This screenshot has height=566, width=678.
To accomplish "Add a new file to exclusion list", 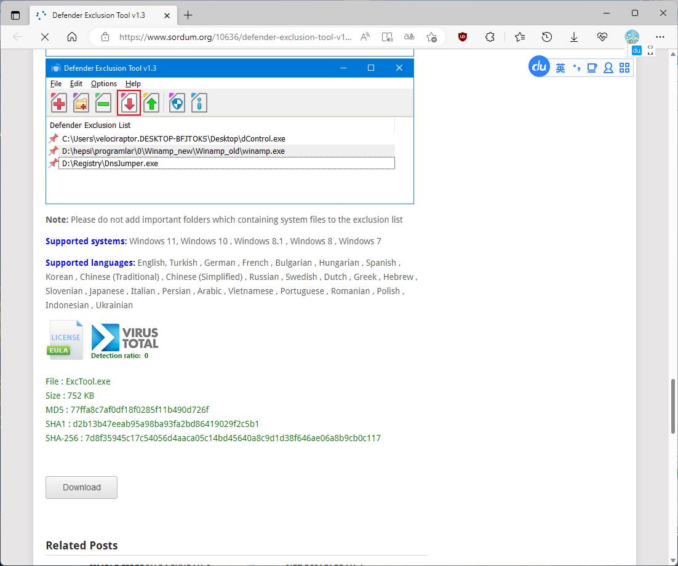I will tap(58, 103).
